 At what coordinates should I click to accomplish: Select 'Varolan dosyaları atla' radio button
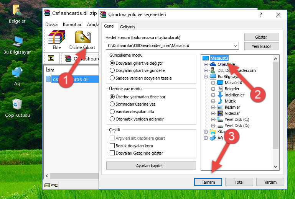112,112
